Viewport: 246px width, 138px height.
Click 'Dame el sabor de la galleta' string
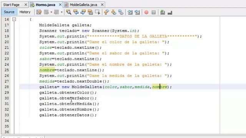tap(126, 53)
